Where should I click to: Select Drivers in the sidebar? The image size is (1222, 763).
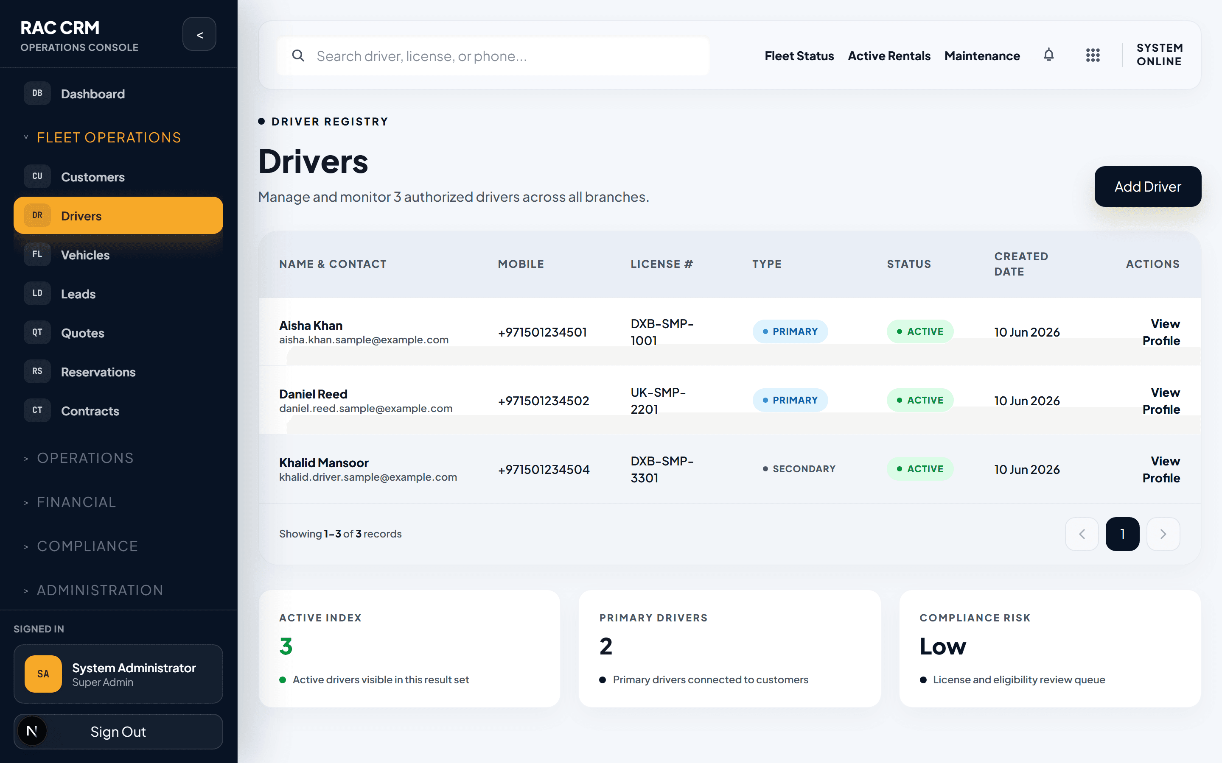click(118, 216)
